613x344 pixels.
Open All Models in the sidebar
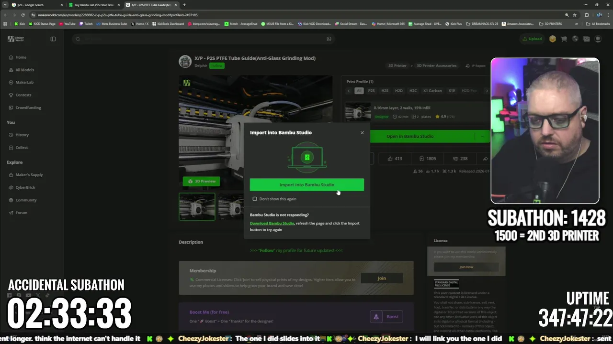click(21, 70)
